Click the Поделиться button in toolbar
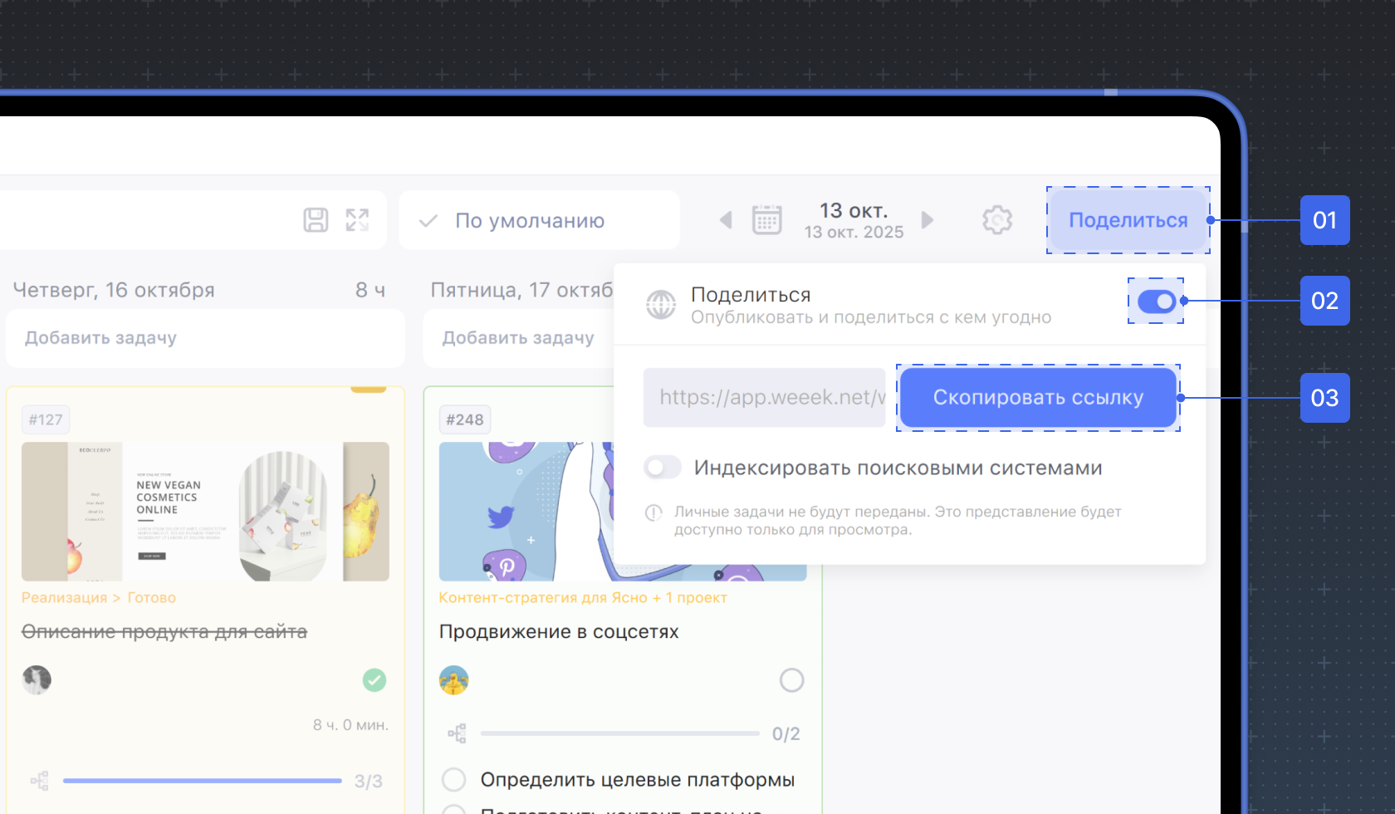The image size is (1395, 814). tap(1128, 220)
